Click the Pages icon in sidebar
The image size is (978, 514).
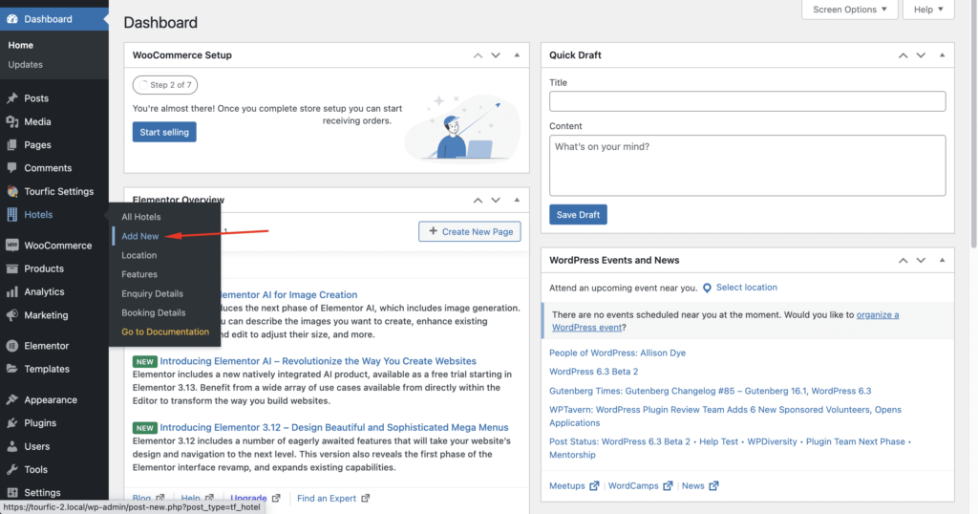(x=11, y=144)
